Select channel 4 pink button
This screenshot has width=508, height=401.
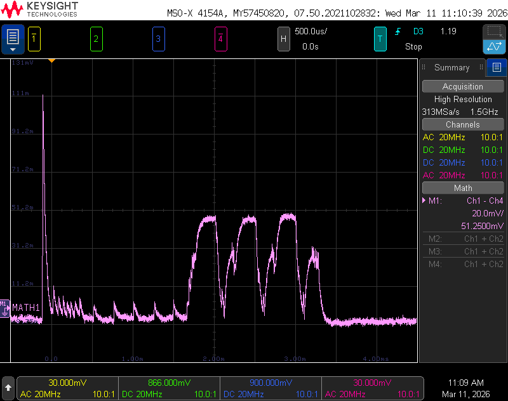pyautogui.click(x=220, y=39)
